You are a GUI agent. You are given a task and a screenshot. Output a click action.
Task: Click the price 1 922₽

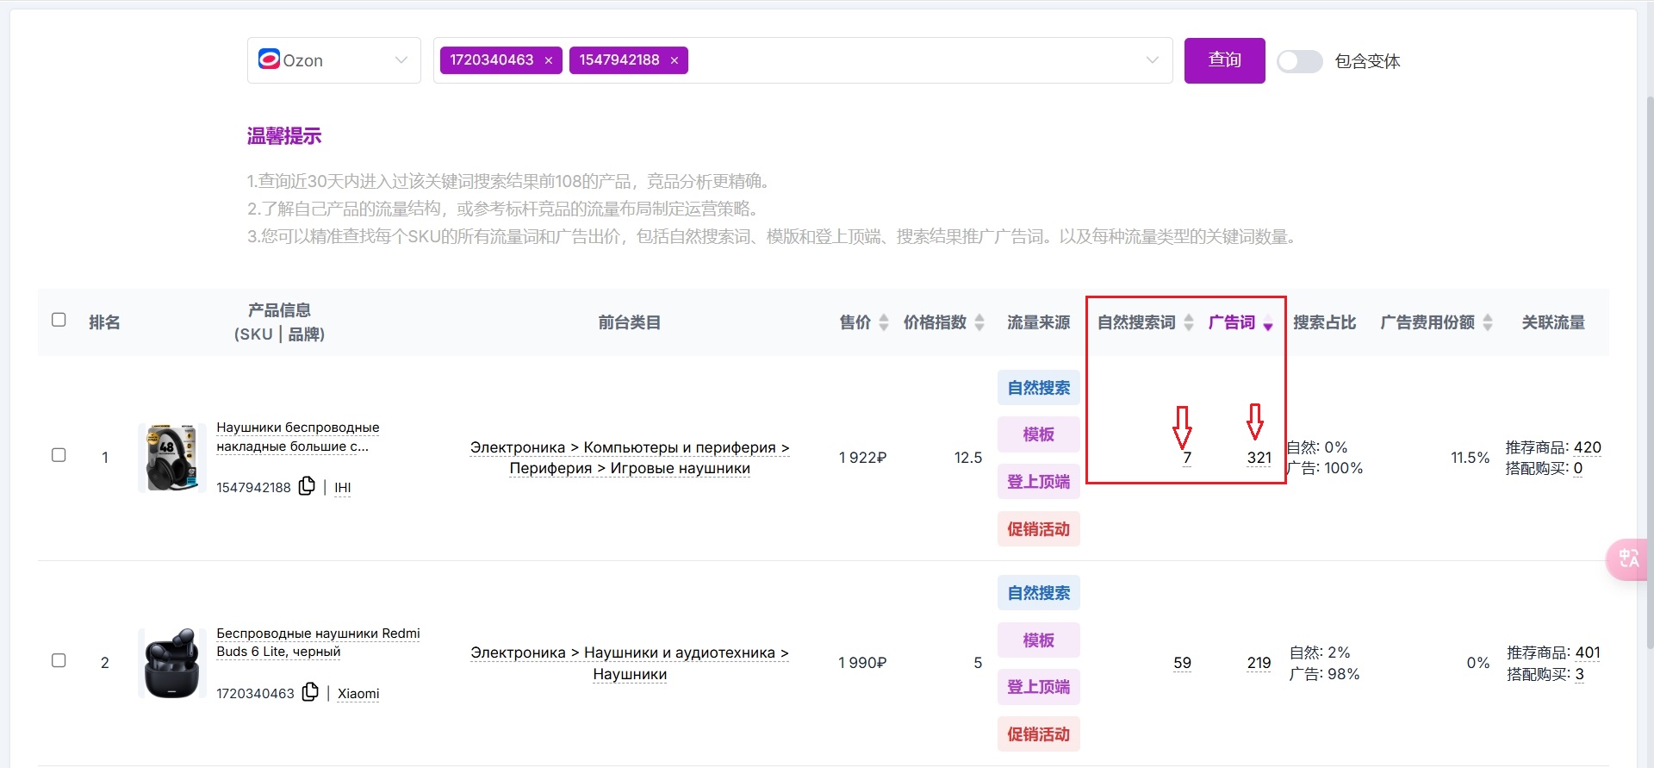point(862,458)
